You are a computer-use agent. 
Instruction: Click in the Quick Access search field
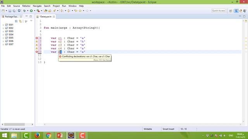(x=219, y=11)
